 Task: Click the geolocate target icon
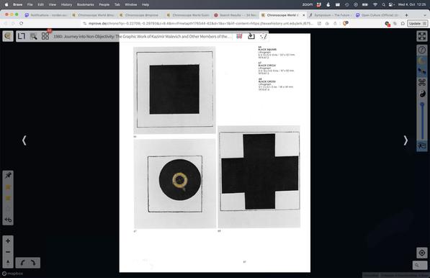click(422, 253)
